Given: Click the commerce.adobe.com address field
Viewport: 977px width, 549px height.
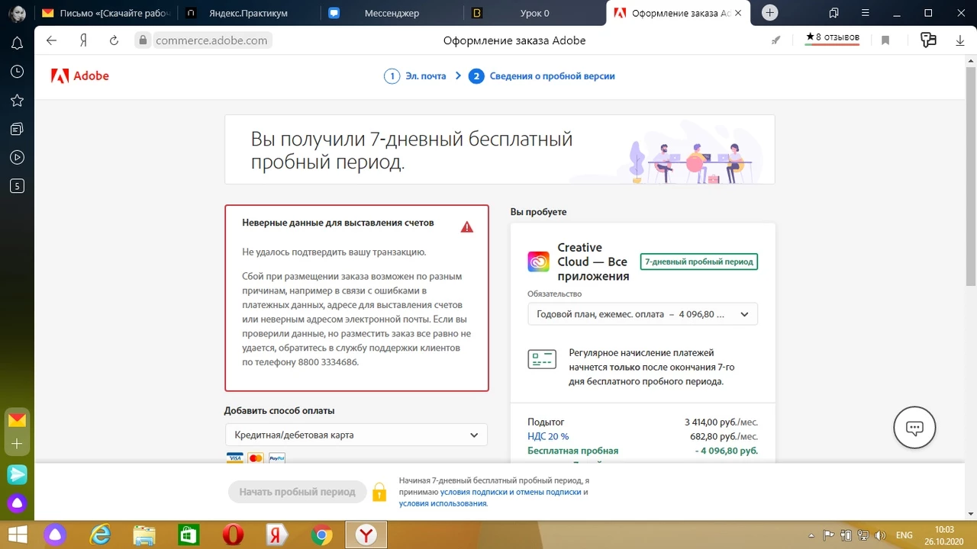Looking at the screenshot, I should tap(211, 40).
